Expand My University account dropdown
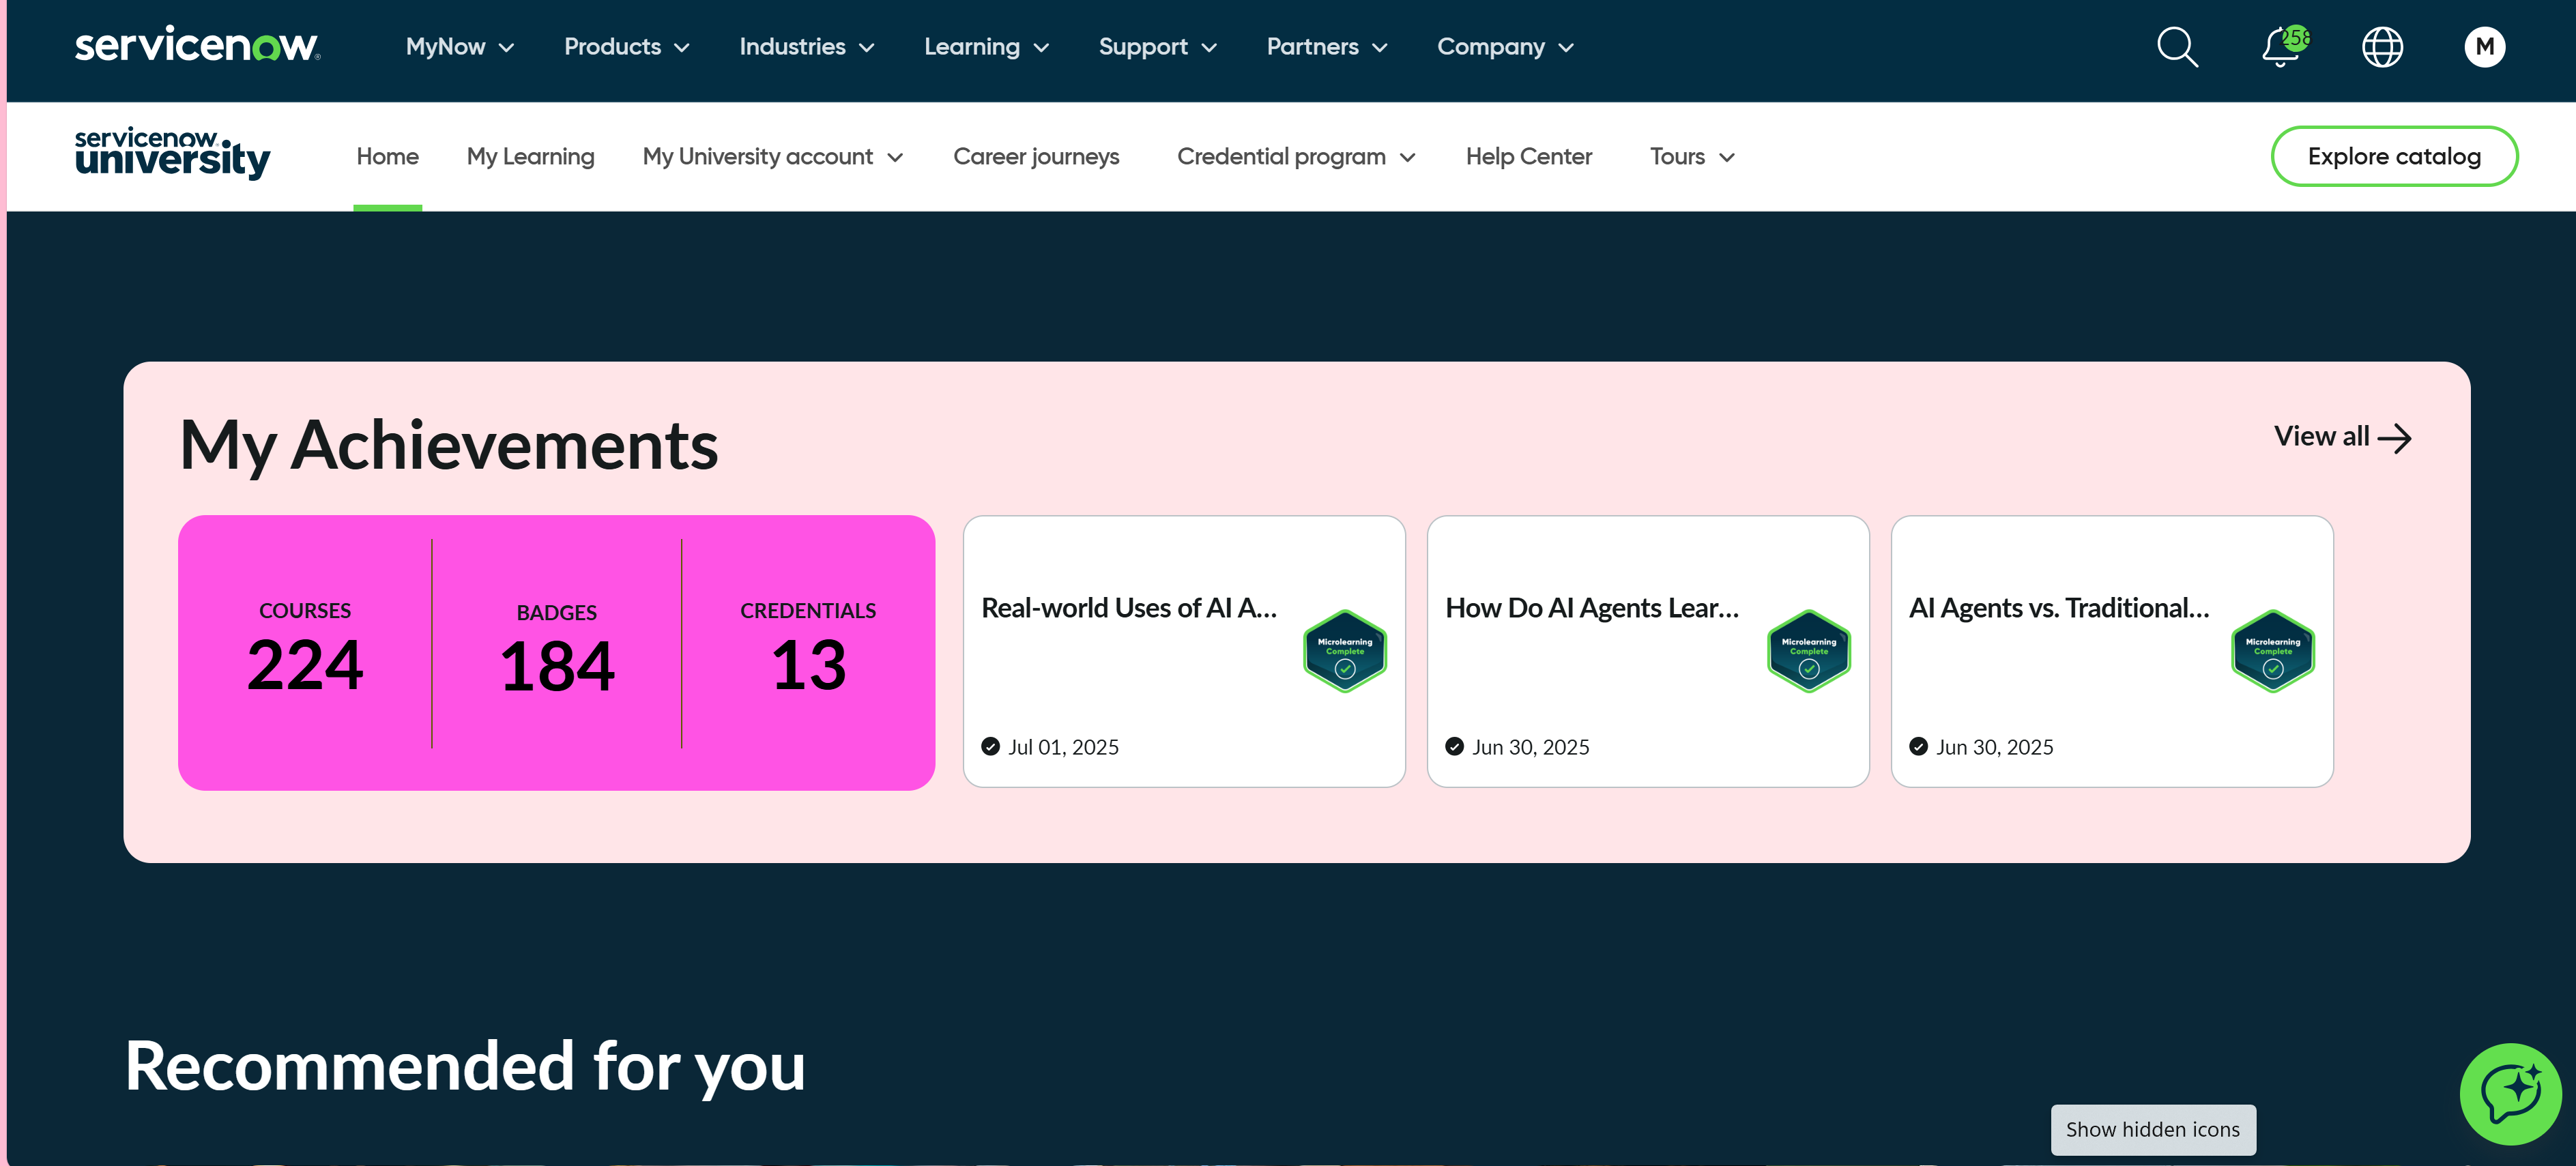This screenshot has width=2576, height=1166. (772, 157)
